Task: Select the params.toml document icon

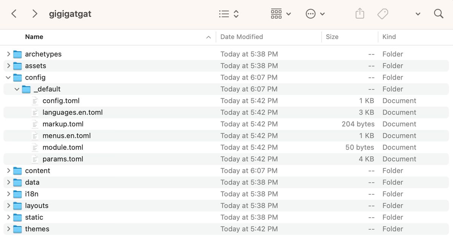Action: [x=35, y=159]
